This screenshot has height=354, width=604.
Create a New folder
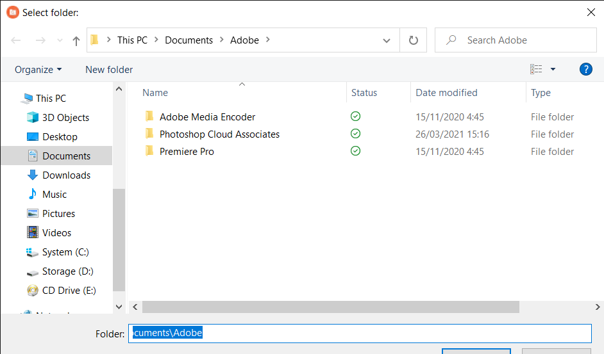tap(109, 70)
